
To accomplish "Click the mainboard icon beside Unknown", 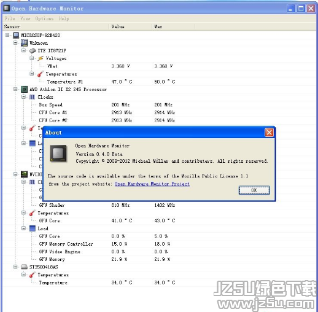I will point(24,43).
